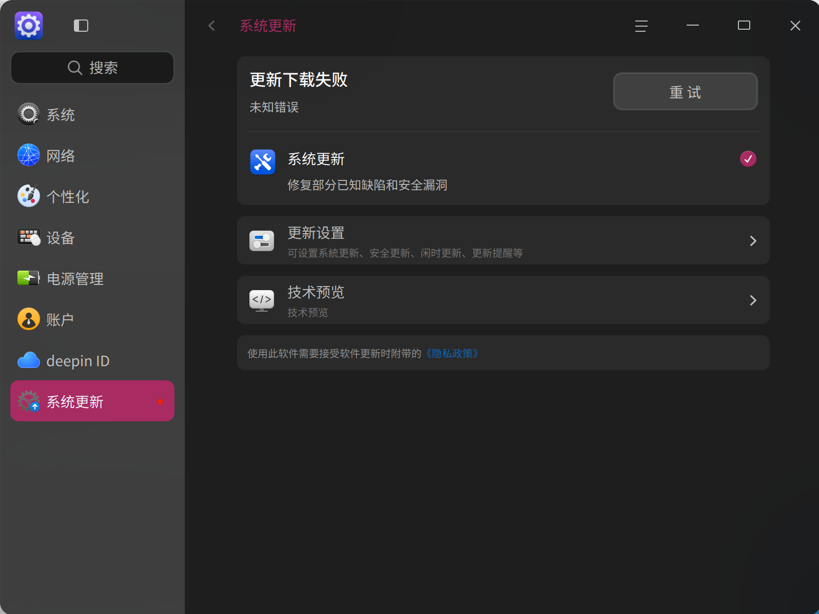This screenshot has width=819, height=614.
Task: Click the 更新下载失败 heading
Action: (x=299, y=80)
